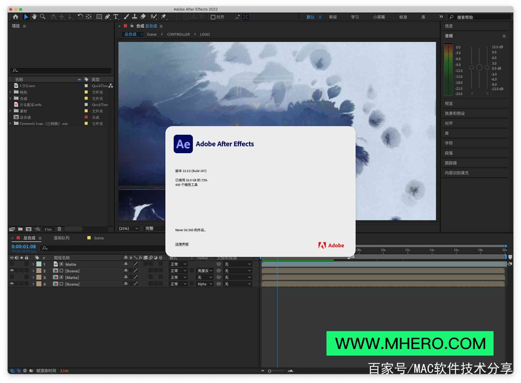The height and width of the screenshot is (383, 521).
Task: Click the timeline comp marker bin icon
Action: click(x=510, y=257)
